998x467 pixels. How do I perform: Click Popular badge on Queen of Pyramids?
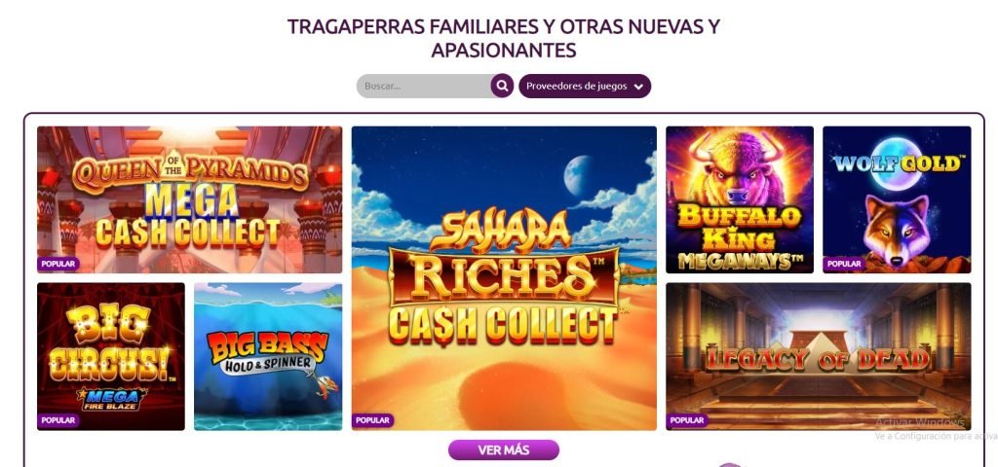pyautogui.click(x=58, y=264)
